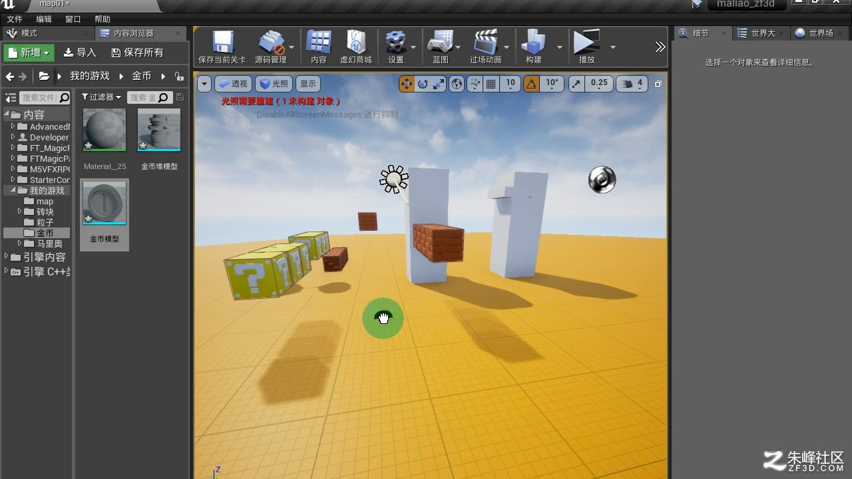Open the Content (内容) toolbar icon

click(319, 47)
